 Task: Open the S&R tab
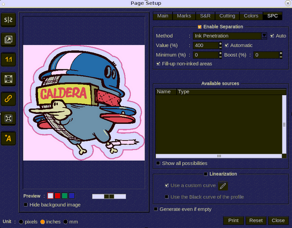pyautogui.click(x=205, y=16)
